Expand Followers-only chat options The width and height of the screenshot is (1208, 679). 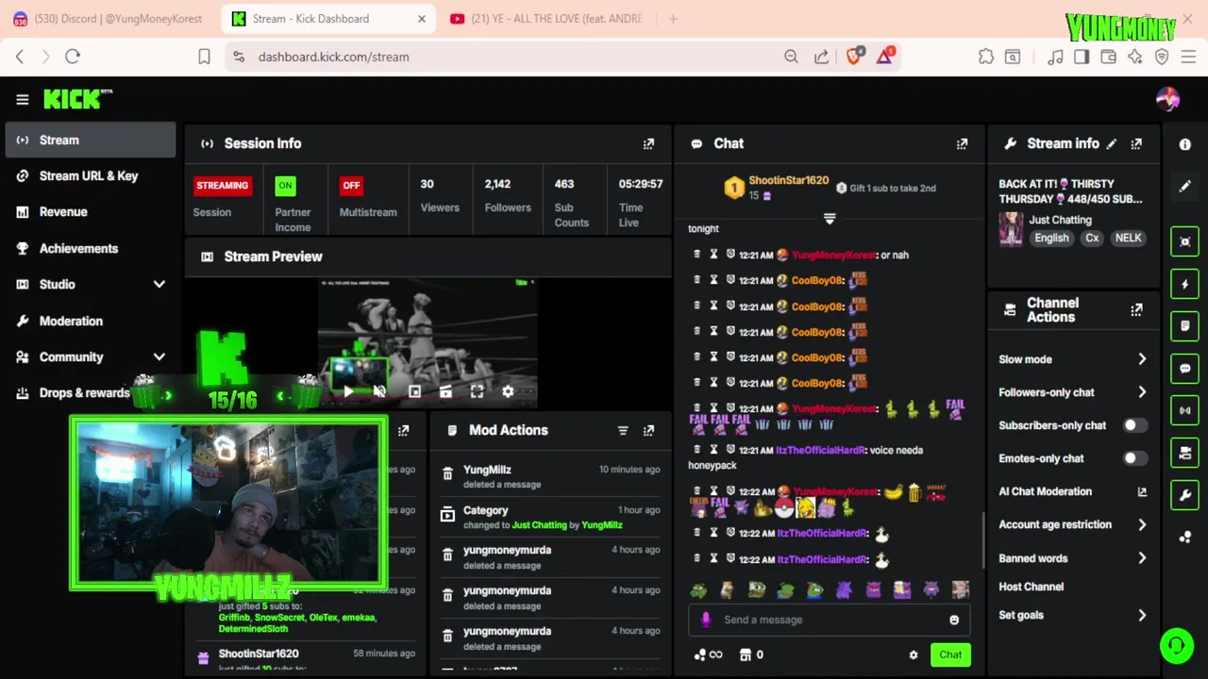1142,392
